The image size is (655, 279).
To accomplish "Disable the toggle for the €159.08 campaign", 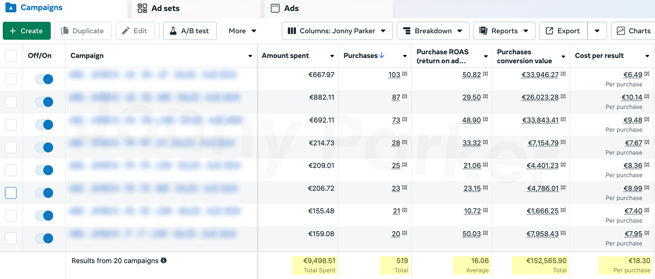I will (44, 238).
